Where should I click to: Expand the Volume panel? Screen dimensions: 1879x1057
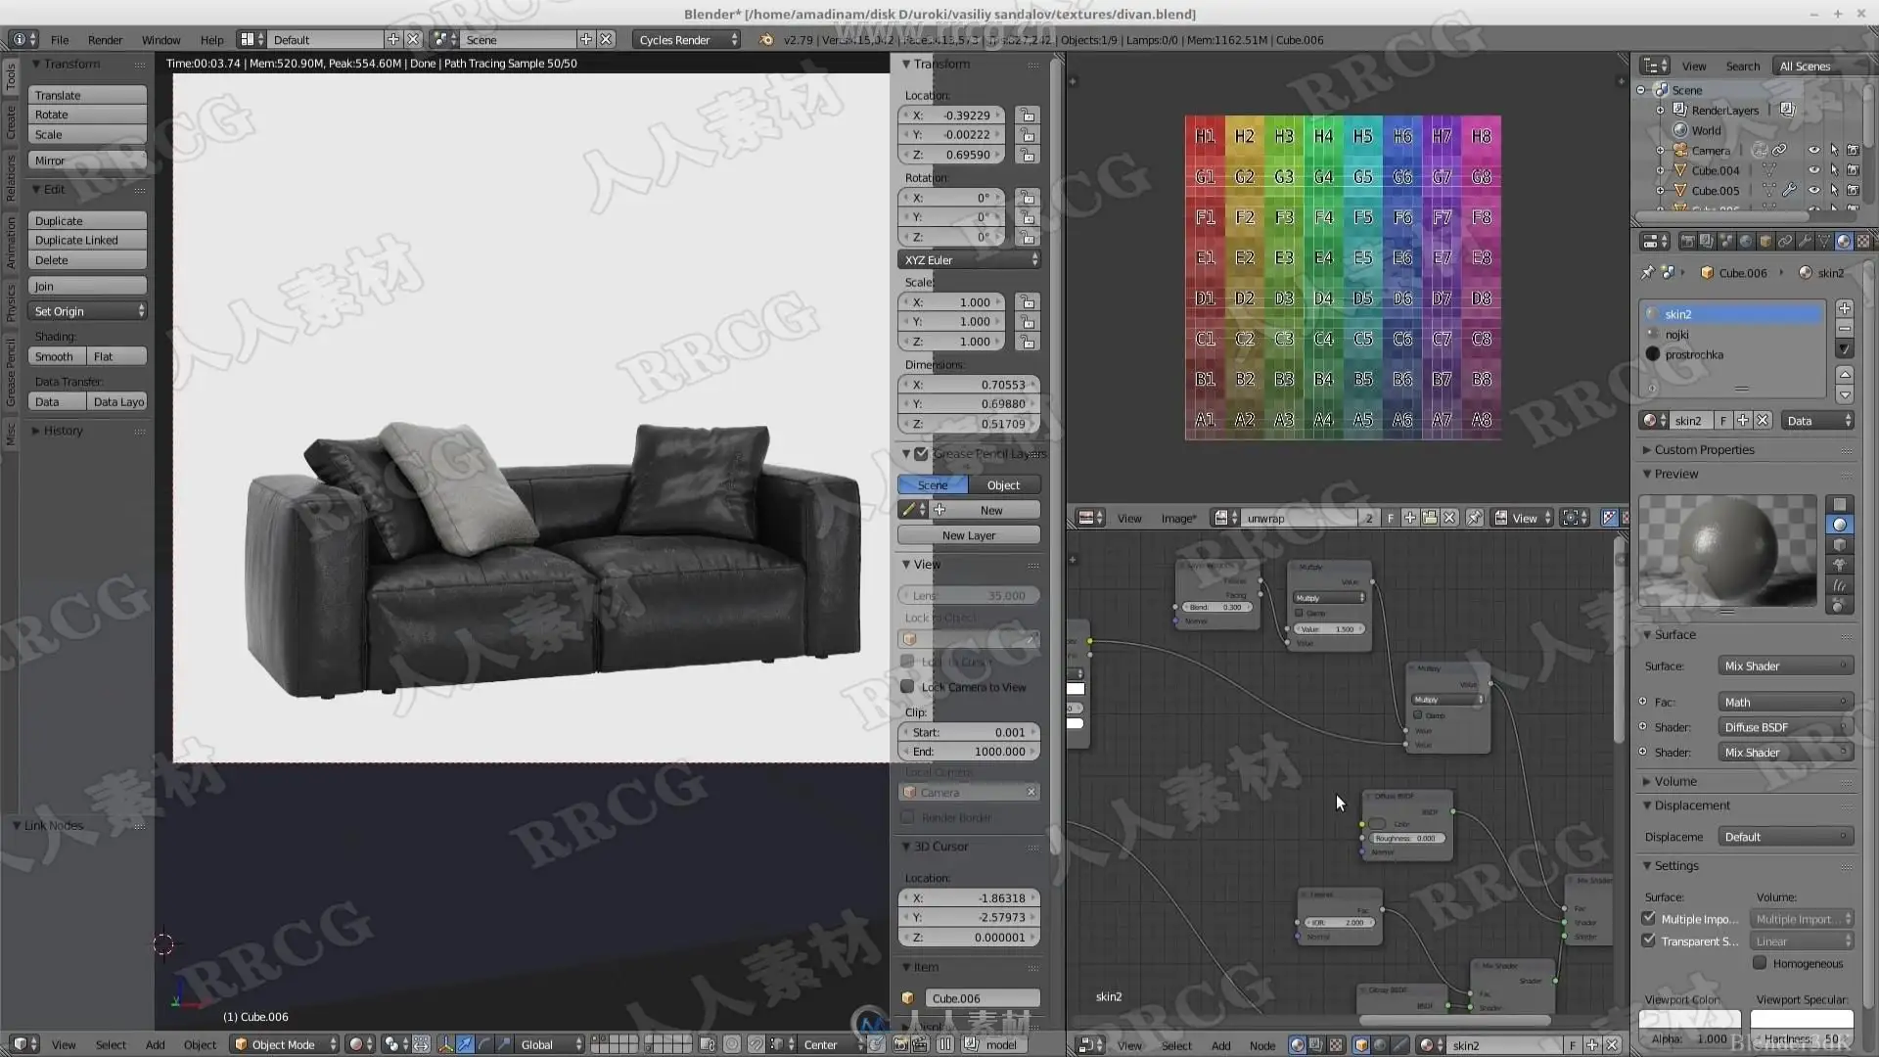pos(1675,781)
